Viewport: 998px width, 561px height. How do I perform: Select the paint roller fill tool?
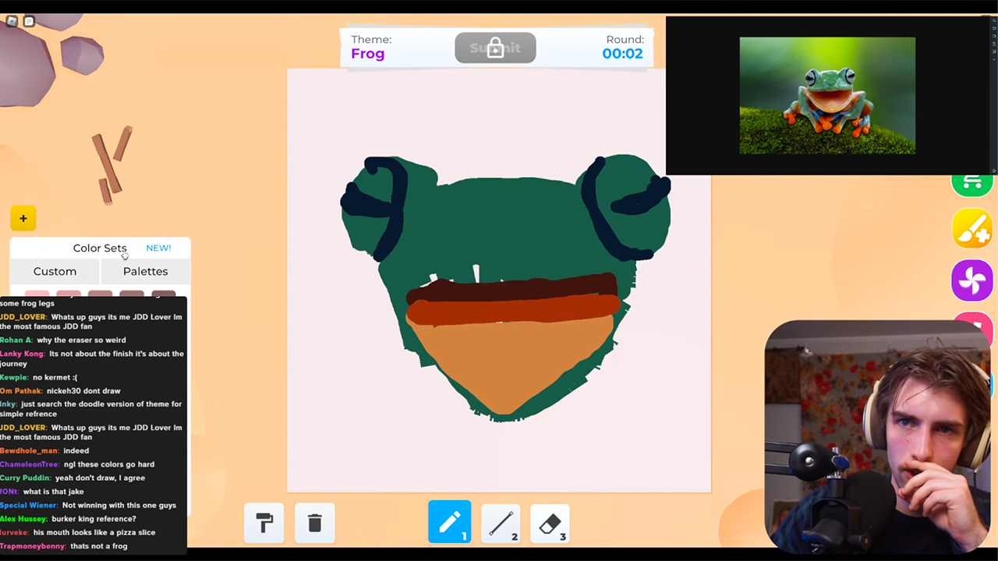click(x=264, y=522)
